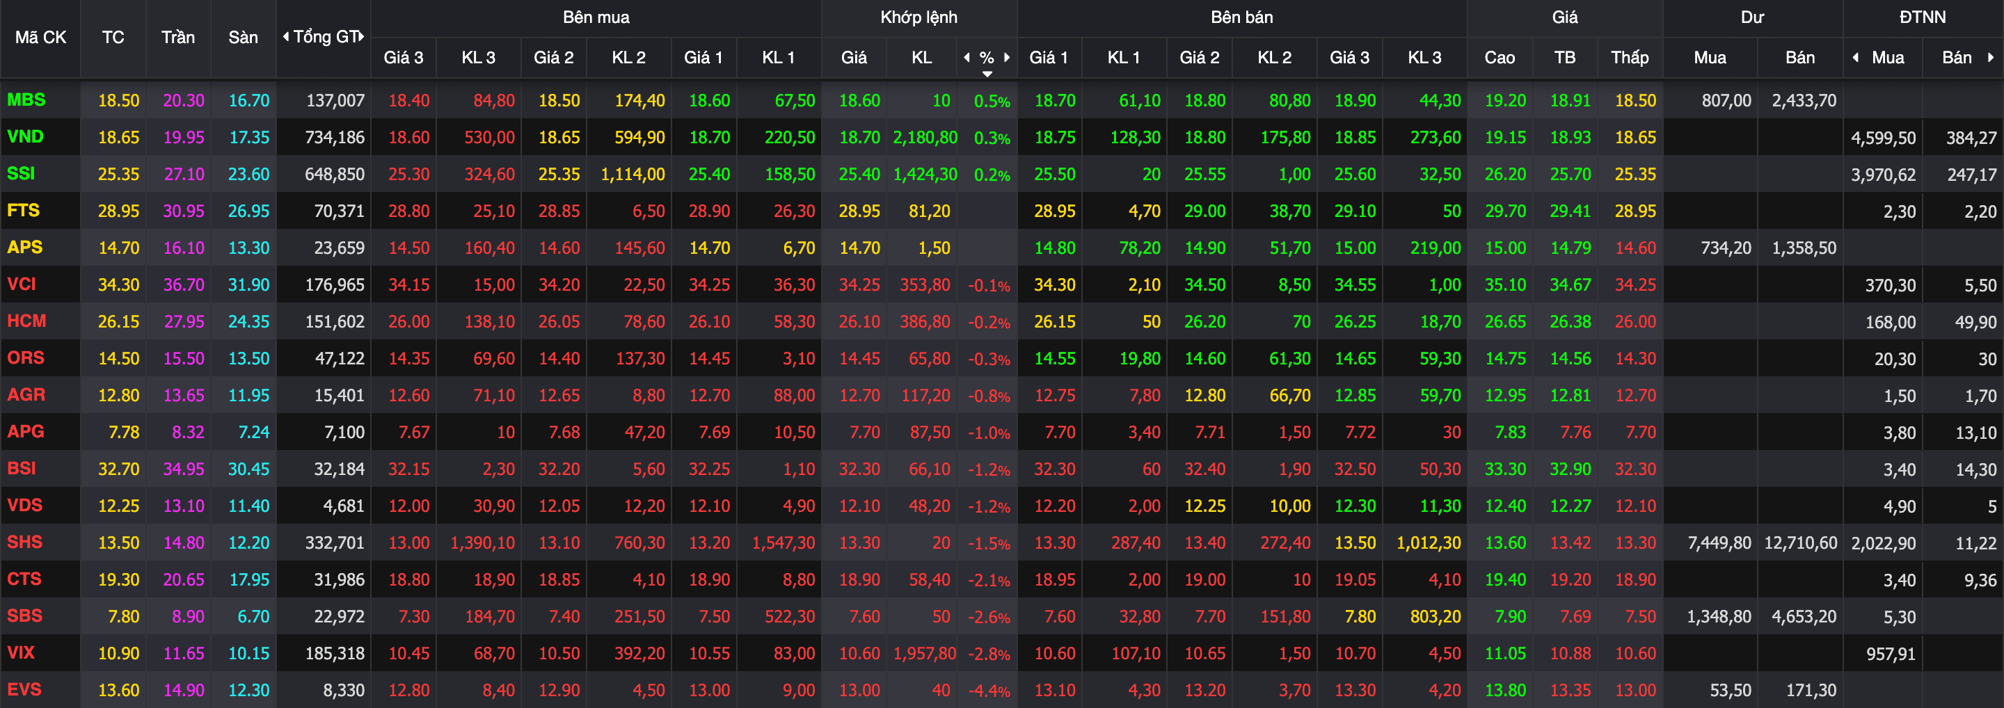The image size is (2004, 708).
Task: Toggle the sort-descending indicator under % column
Action: (x=987, y=74)
